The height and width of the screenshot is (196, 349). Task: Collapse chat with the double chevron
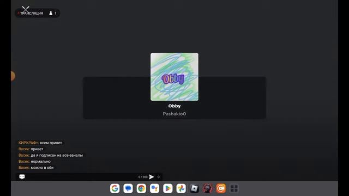pyautogui.click(x=159, y=177)
